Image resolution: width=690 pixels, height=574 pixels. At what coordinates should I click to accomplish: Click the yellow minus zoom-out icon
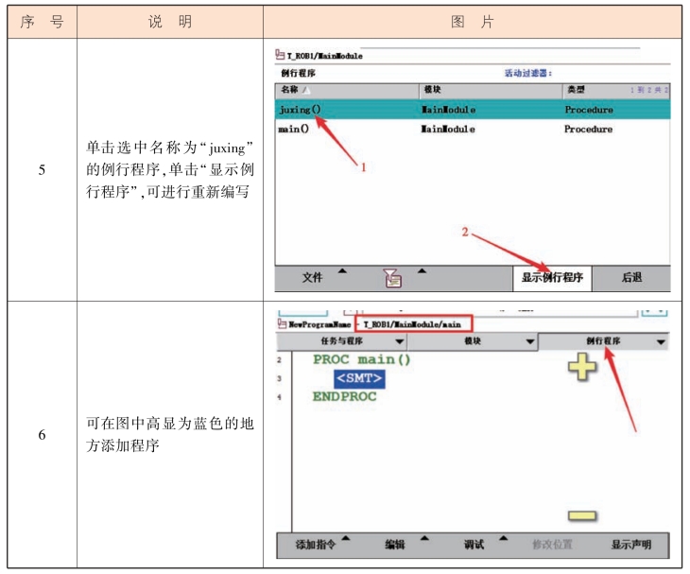click(x=581, y=515)
